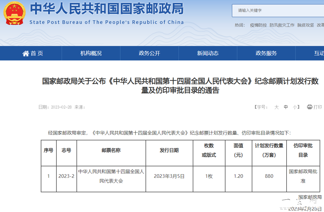This screenshot has width=324, height=212.
Task: Click the keyword search input field
Action: pos(278,11)
